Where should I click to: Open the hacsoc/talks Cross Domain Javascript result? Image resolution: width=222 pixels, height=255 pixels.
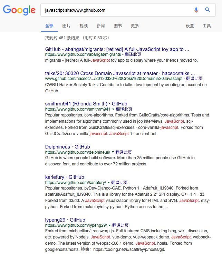click(120, 73)
